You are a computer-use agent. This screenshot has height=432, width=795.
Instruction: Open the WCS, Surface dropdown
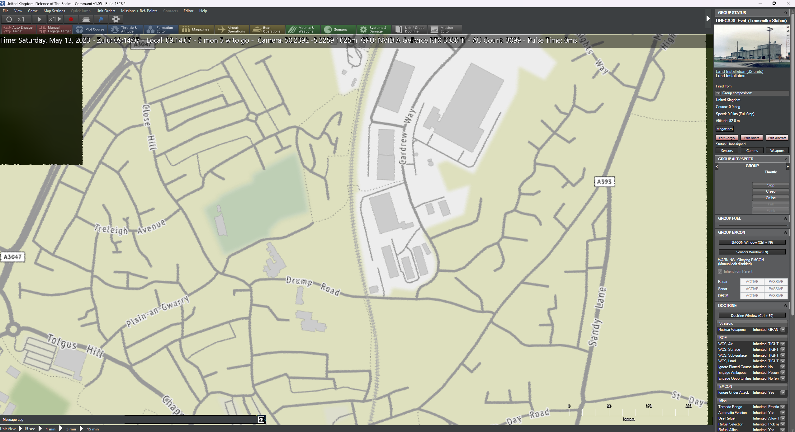pyautogui.click(x=783, y=350)
